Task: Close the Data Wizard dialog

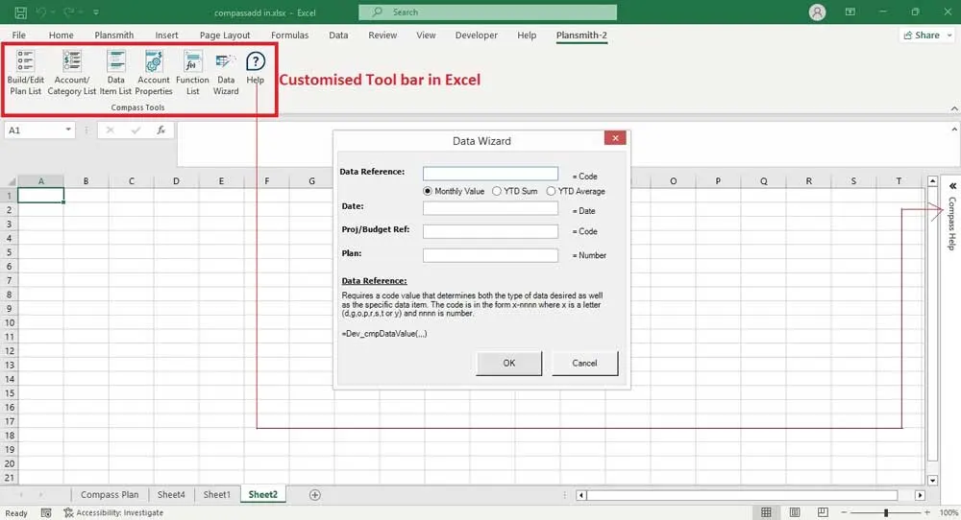Action: click(x=615, y=138)
